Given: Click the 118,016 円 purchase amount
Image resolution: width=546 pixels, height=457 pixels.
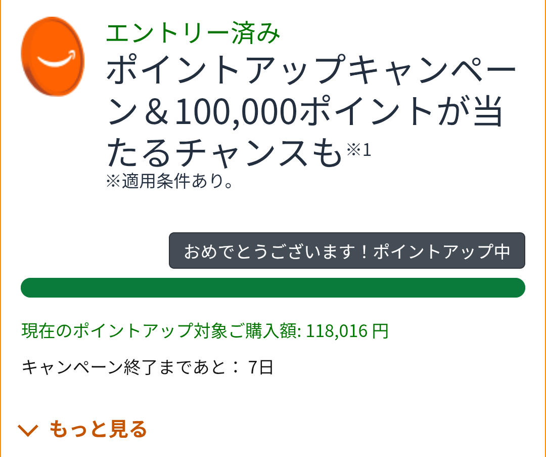Looking at the screenshot, I should 347,331.
